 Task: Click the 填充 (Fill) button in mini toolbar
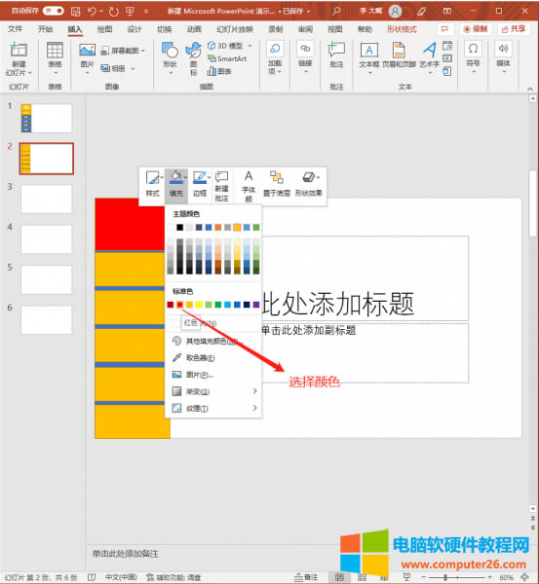pyautogui.click(x=176, y=184)
